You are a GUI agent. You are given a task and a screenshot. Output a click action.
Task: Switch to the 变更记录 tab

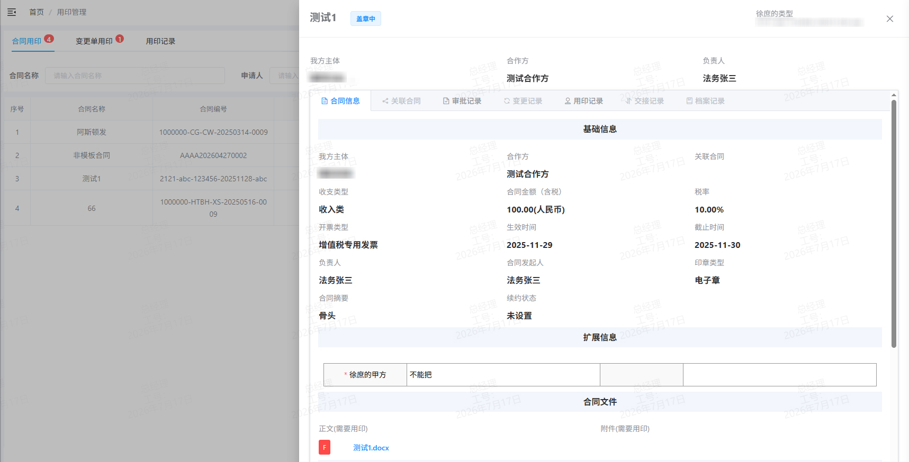(x=523, y=101)
